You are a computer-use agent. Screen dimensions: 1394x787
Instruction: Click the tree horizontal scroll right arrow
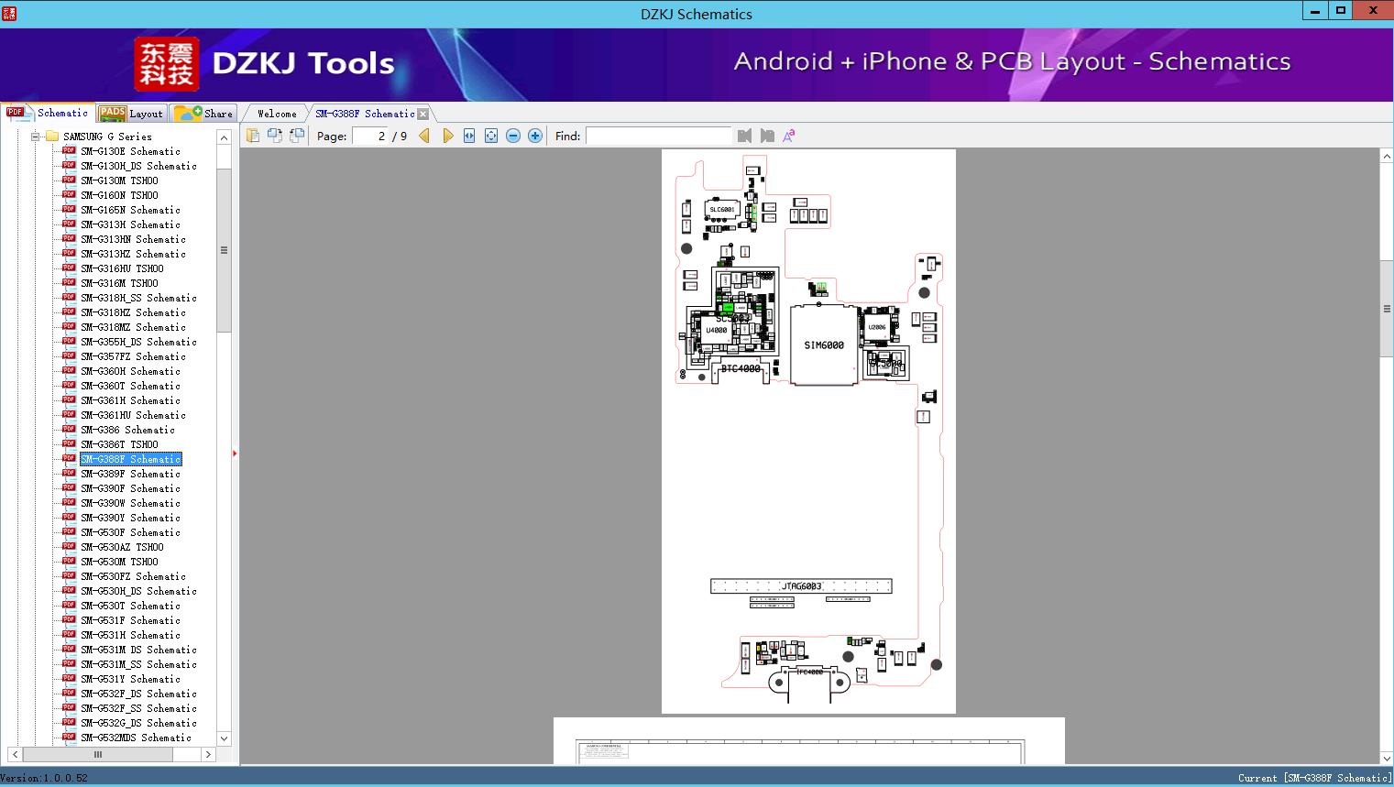[208, 755]
